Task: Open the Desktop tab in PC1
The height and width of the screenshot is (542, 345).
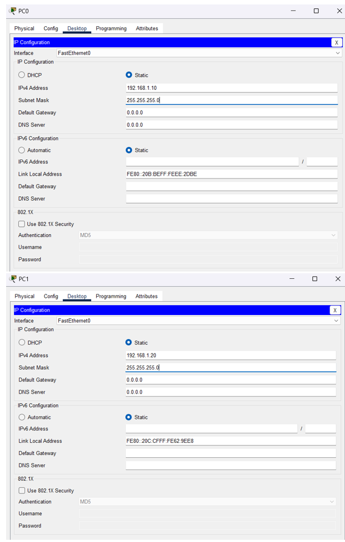Action: 77,296
